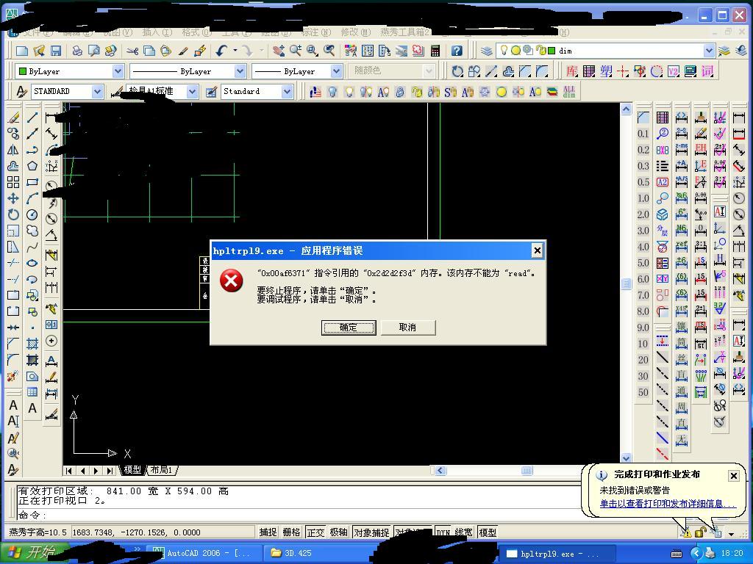Select the Array modify tool
The image size is (753, 564).
(13, 182)
